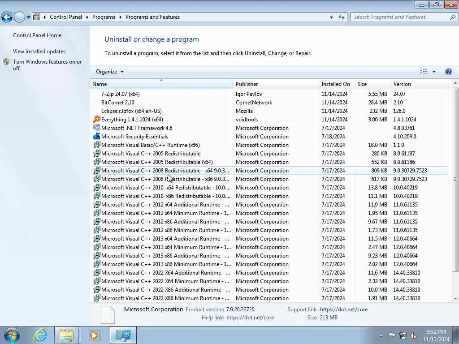This screenshot has width=459, height=344.
Task: Click the magnifier search icon
Action: (453, 17)
